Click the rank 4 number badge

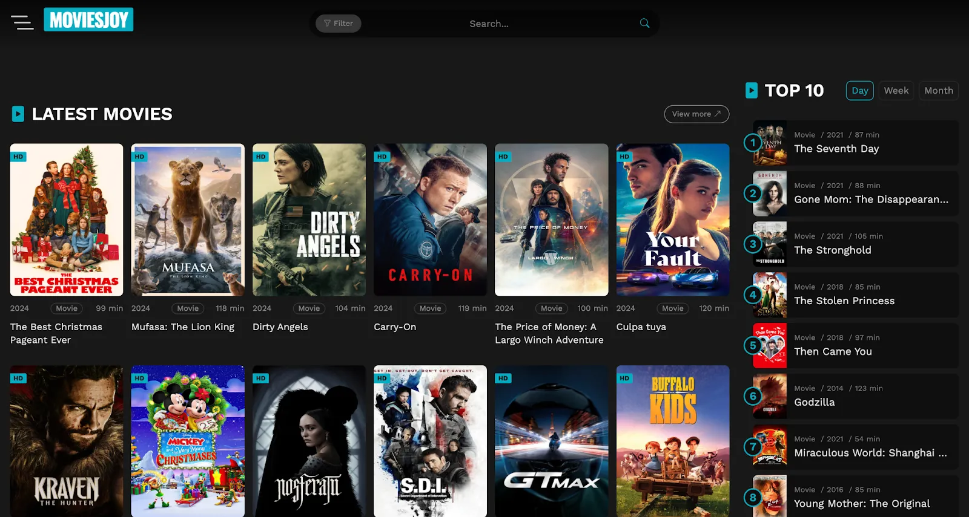pos(753,295)
